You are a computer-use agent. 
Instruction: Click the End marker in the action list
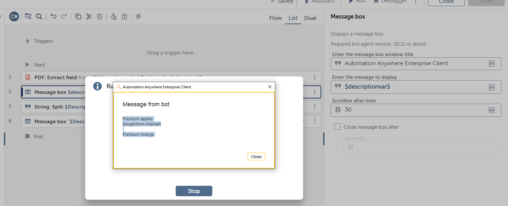(34, 136)
